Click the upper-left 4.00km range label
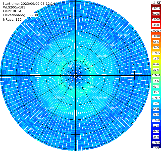The width and height of the screenshot is (161, 151). pyautogui.click(x=39, y=35)
